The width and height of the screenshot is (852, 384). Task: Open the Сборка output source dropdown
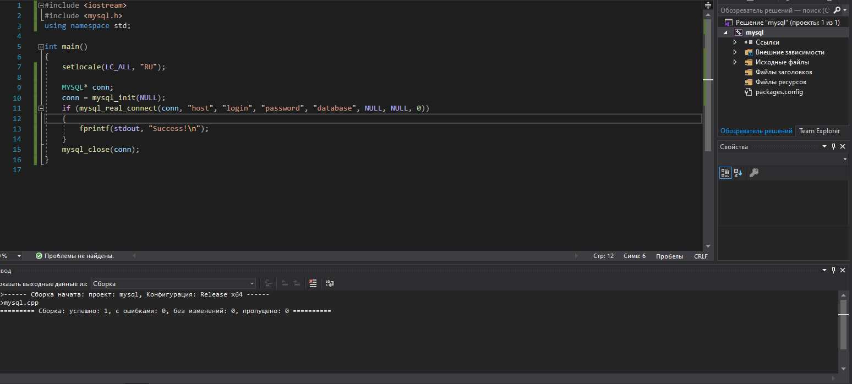(x=173, y=284)
